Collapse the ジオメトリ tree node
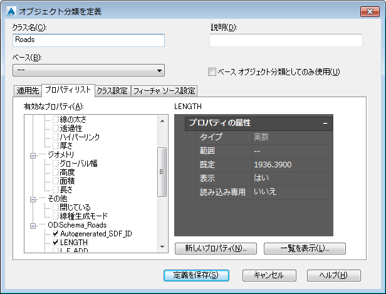Viewport: 386px width, 294px height. 33,155
